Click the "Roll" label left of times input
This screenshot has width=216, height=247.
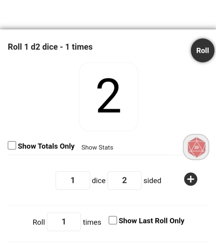click(x=39, y=222)
